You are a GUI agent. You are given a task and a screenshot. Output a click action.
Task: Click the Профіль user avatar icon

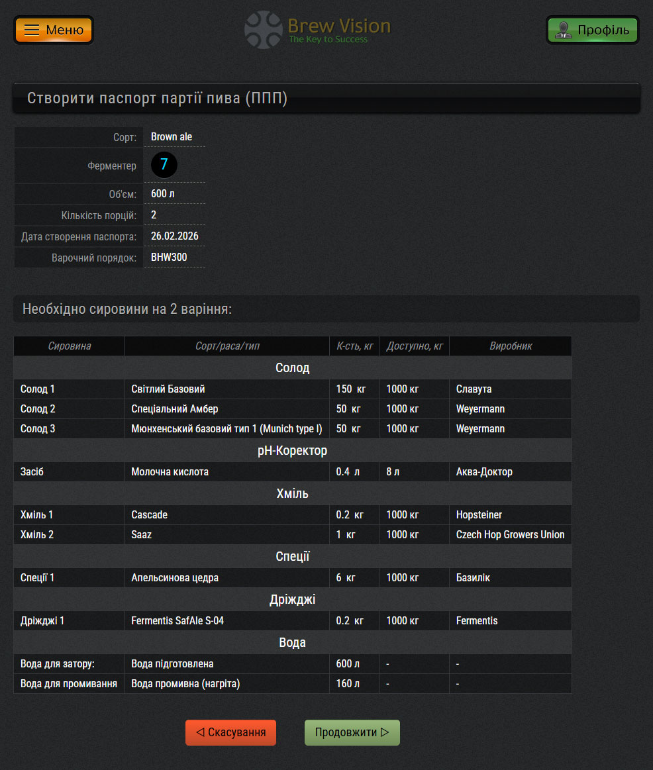coord(564,30)
